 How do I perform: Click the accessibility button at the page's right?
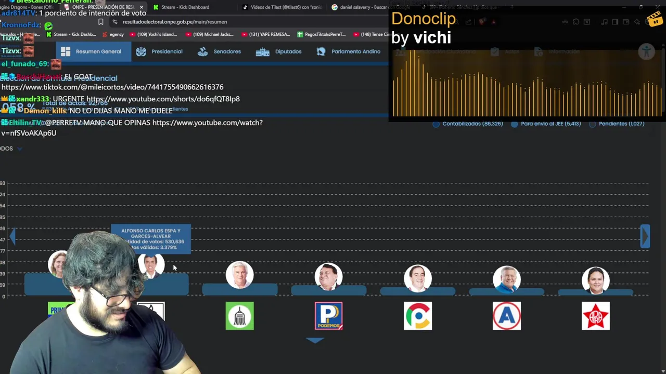click(647, 51)
